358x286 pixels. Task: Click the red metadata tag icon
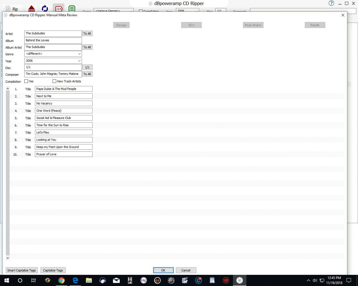[58, 9]
